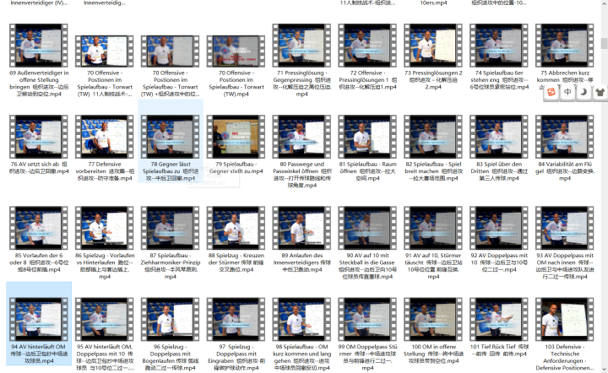Select 76 AV setzt sich ab video
The height and width of the screenshot is (373, 608).
[38, 136]
